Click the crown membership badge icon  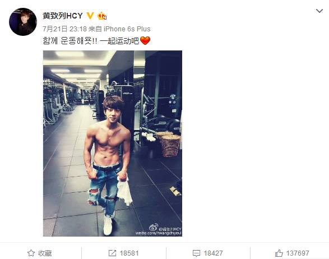click(x=102, y=16)
